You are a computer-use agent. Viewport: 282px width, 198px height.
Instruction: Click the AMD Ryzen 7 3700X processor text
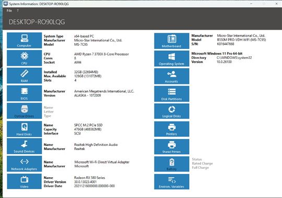point(101,54)
